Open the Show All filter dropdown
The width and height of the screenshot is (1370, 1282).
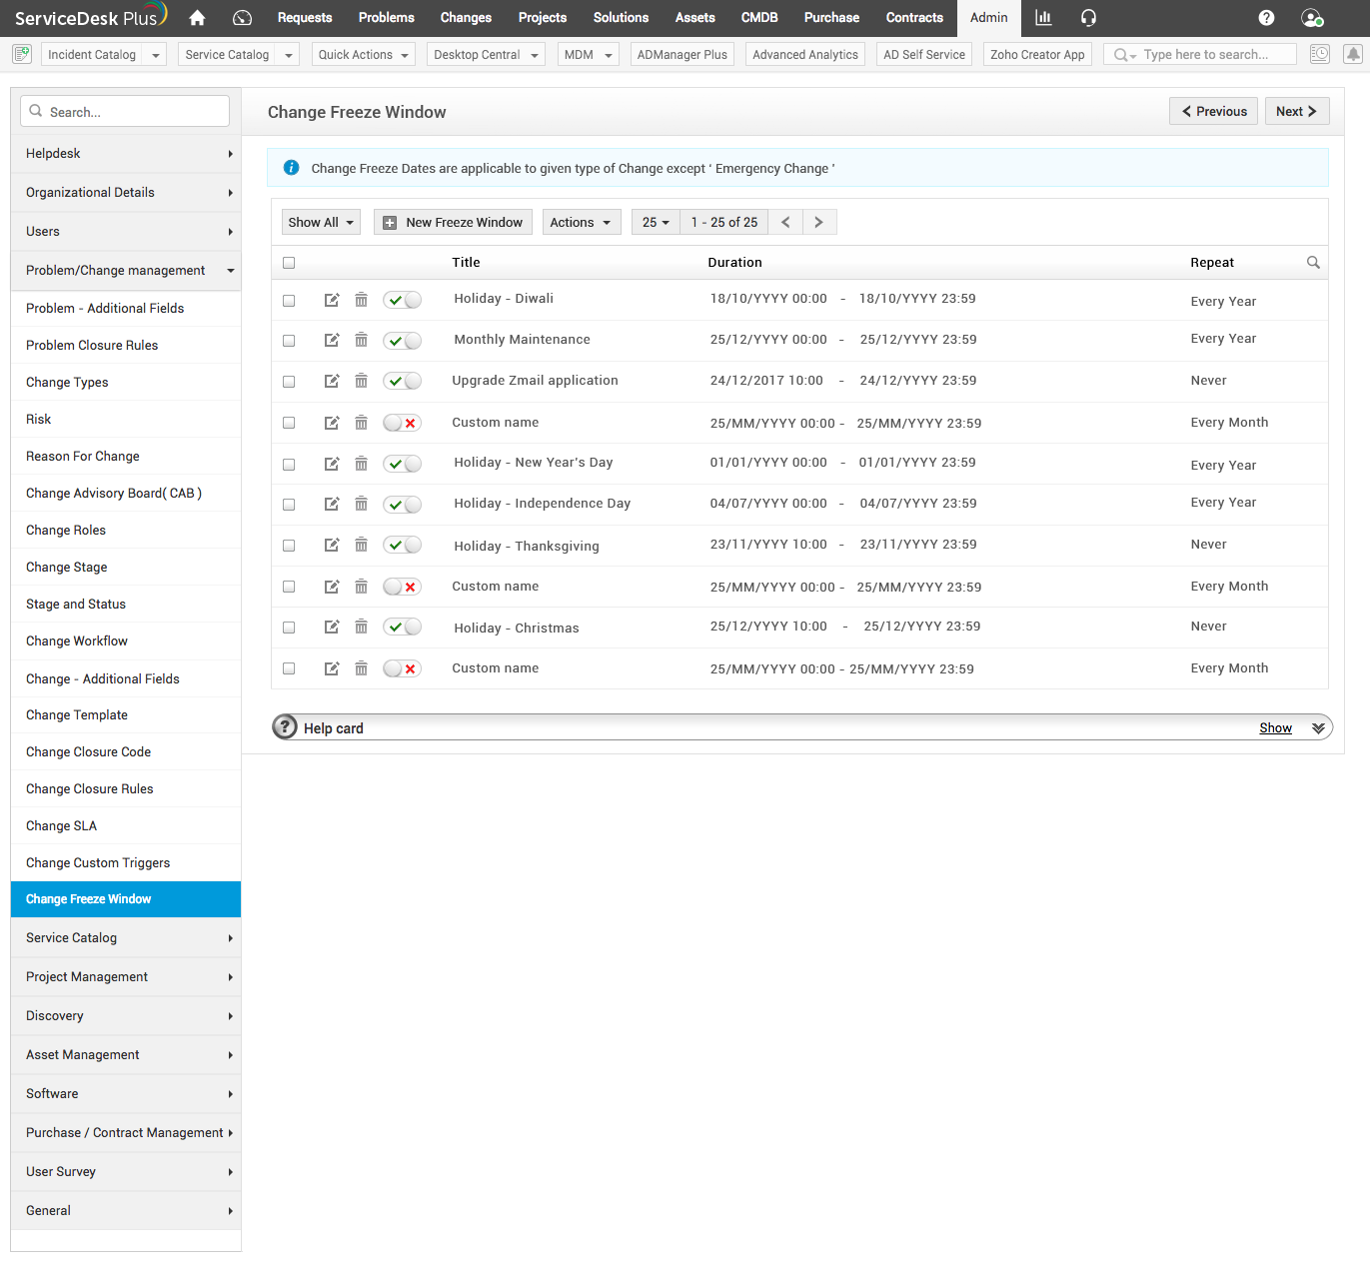[x=320, y=222]
